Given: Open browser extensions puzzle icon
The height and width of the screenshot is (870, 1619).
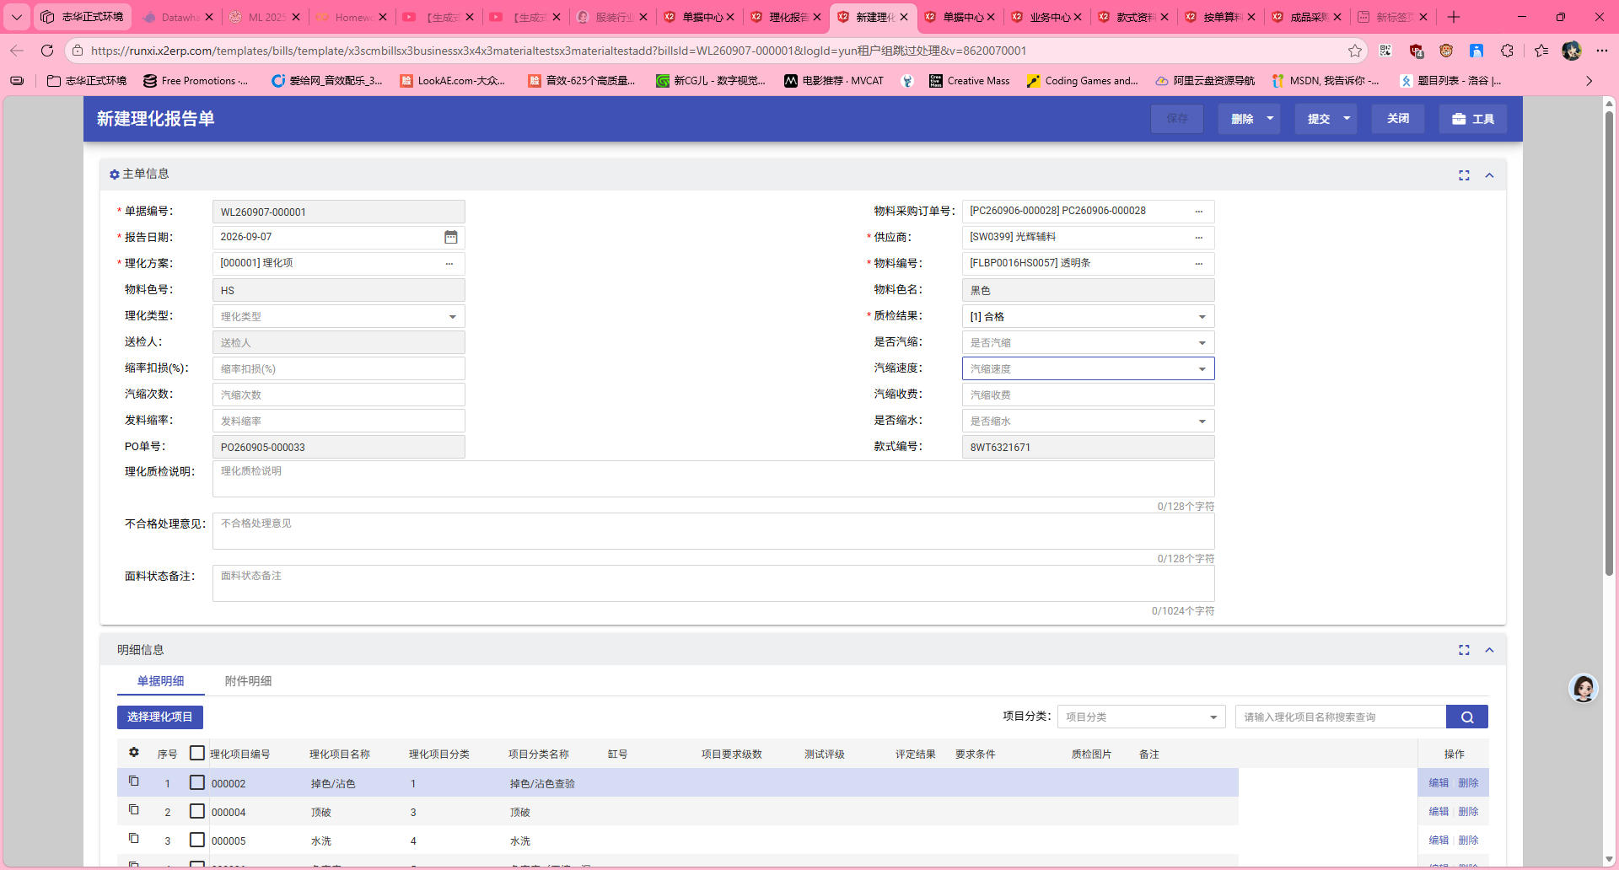Looking at the screenshot, I should click(1508, 51).
